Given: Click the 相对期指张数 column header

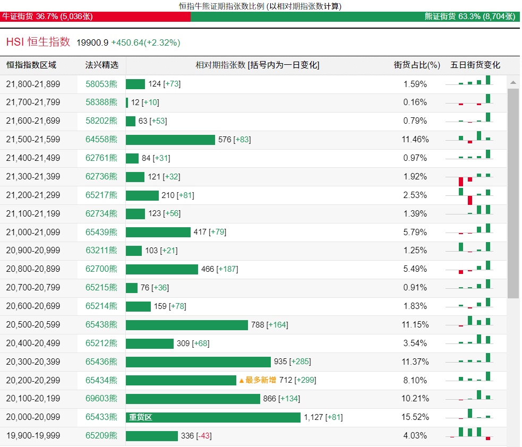Looking at the screenshot, I should click(258, 65).
